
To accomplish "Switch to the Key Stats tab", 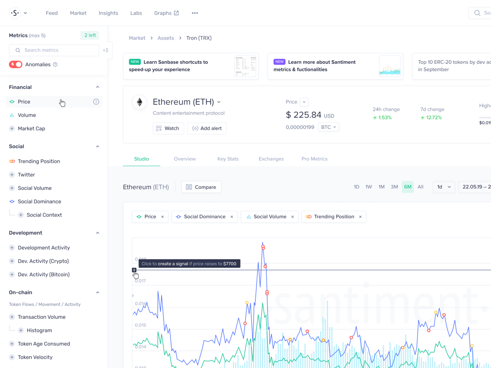I will 228,159.
